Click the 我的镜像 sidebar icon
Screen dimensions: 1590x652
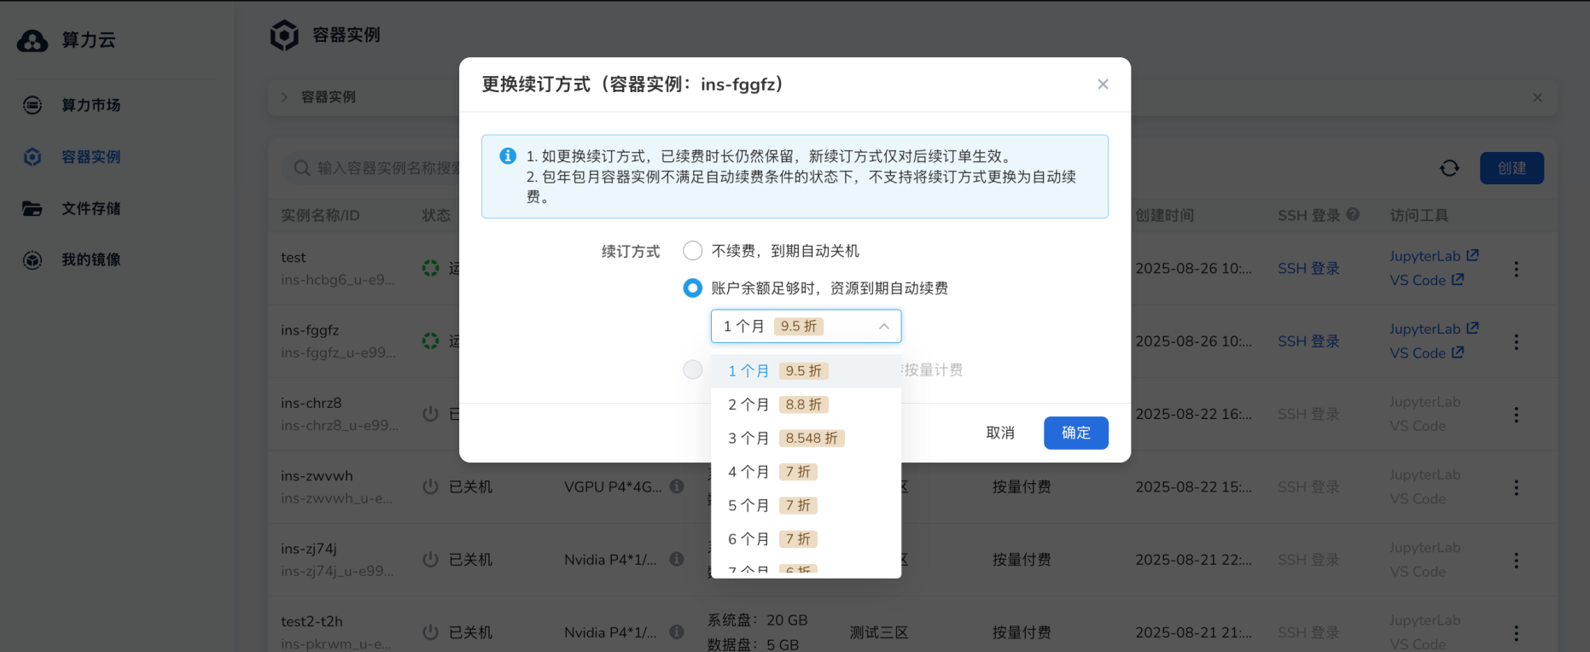point(32,259)
